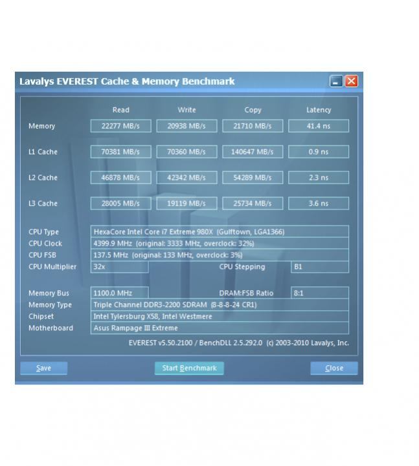419x466 pixels.
Task: Click the CPU Multiplier field 32x
Action: point(119,266)
